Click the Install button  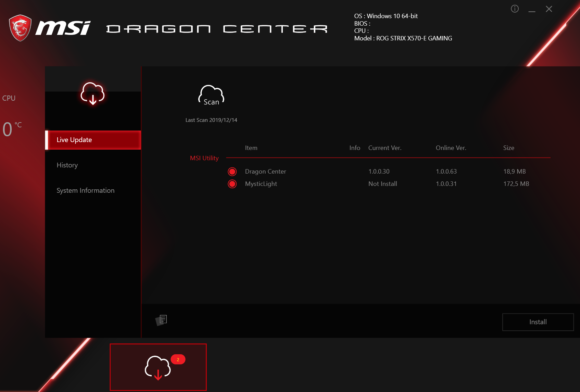pos(538,322)
